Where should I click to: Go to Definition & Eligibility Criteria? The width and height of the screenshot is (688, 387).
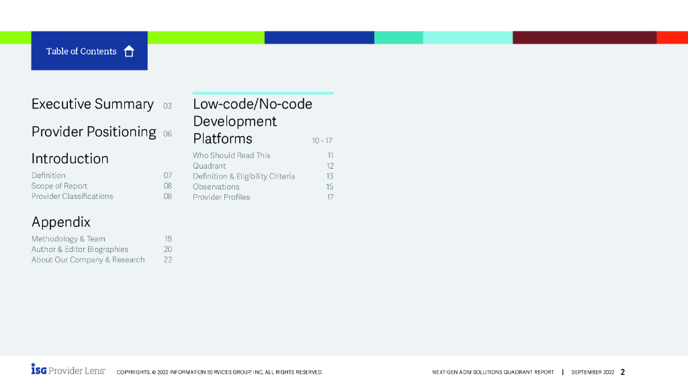[x=243, y=177]
